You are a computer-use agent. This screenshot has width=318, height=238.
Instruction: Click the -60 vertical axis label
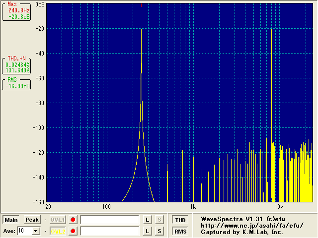coord(40,78)
